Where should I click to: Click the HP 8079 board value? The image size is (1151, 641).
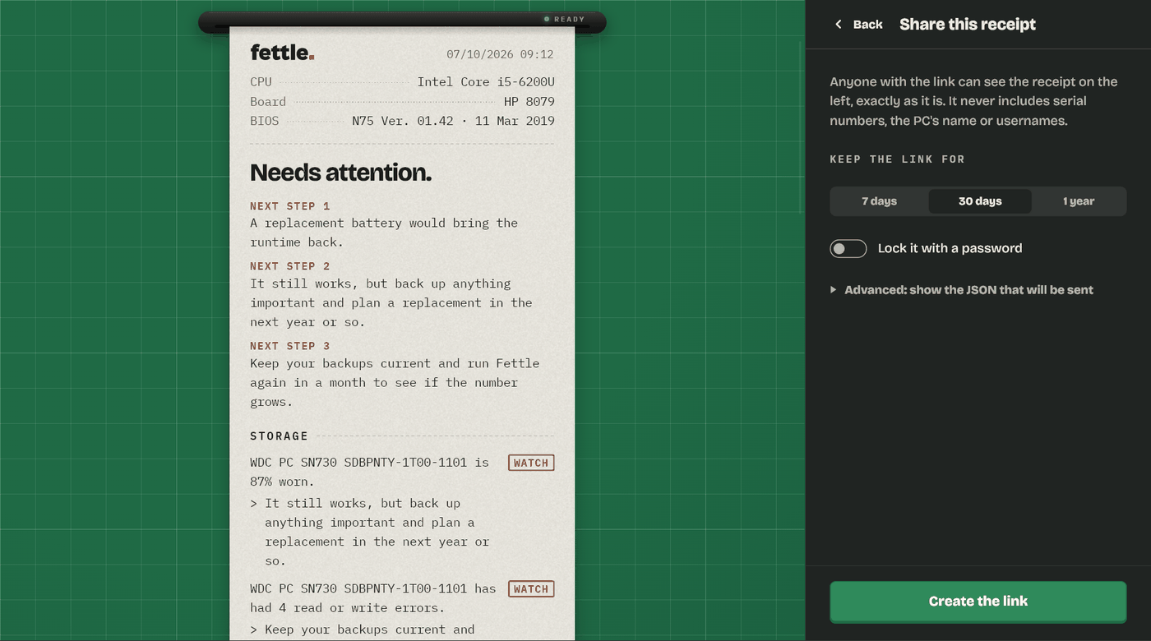[529, 102]
